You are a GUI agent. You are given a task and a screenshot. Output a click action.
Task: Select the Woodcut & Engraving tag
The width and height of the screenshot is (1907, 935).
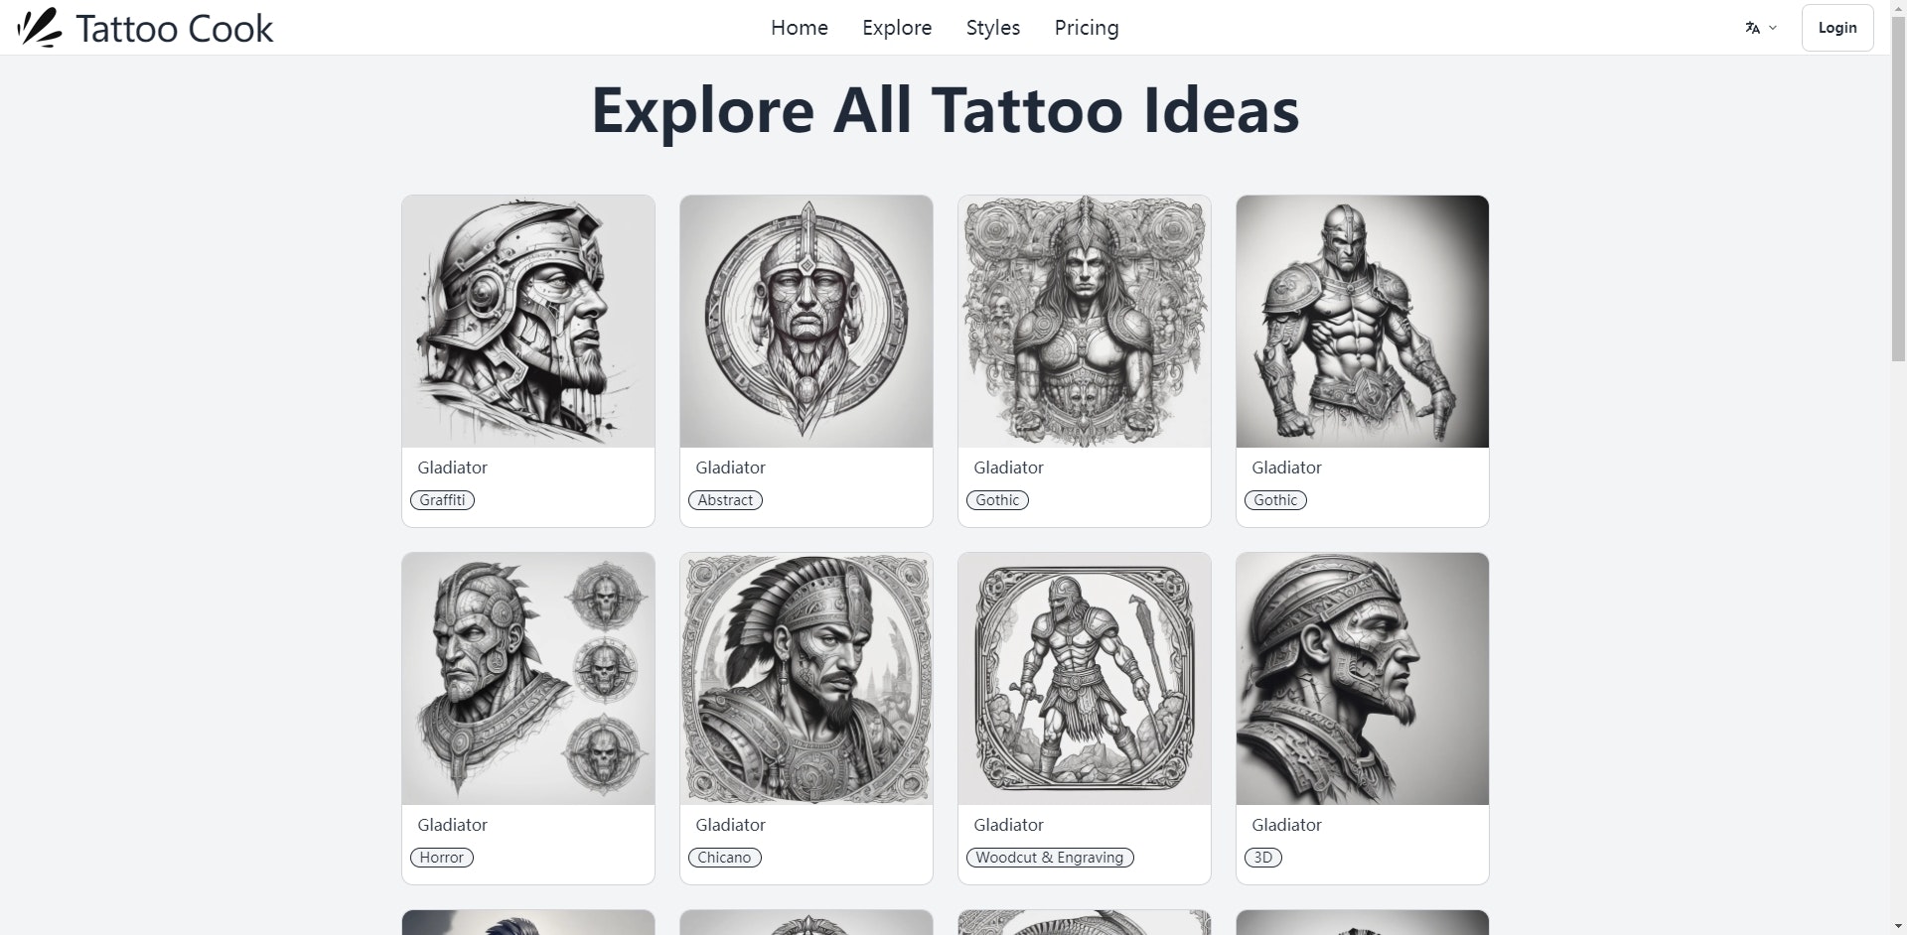tap(1049, 858)
